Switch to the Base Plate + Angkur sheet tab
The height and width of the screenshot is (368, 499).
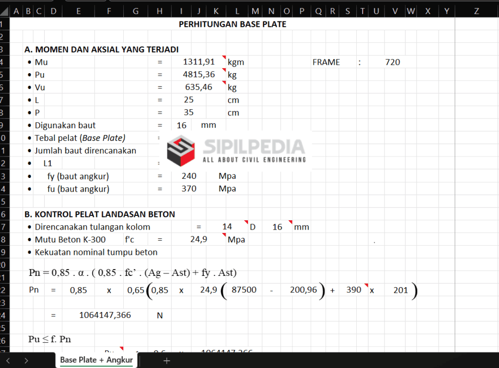96,360
